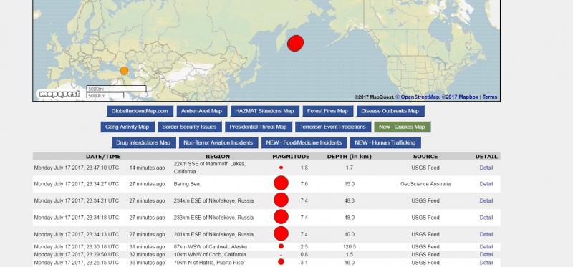Open the Amber-Alert Map

[x=202, y=111]
